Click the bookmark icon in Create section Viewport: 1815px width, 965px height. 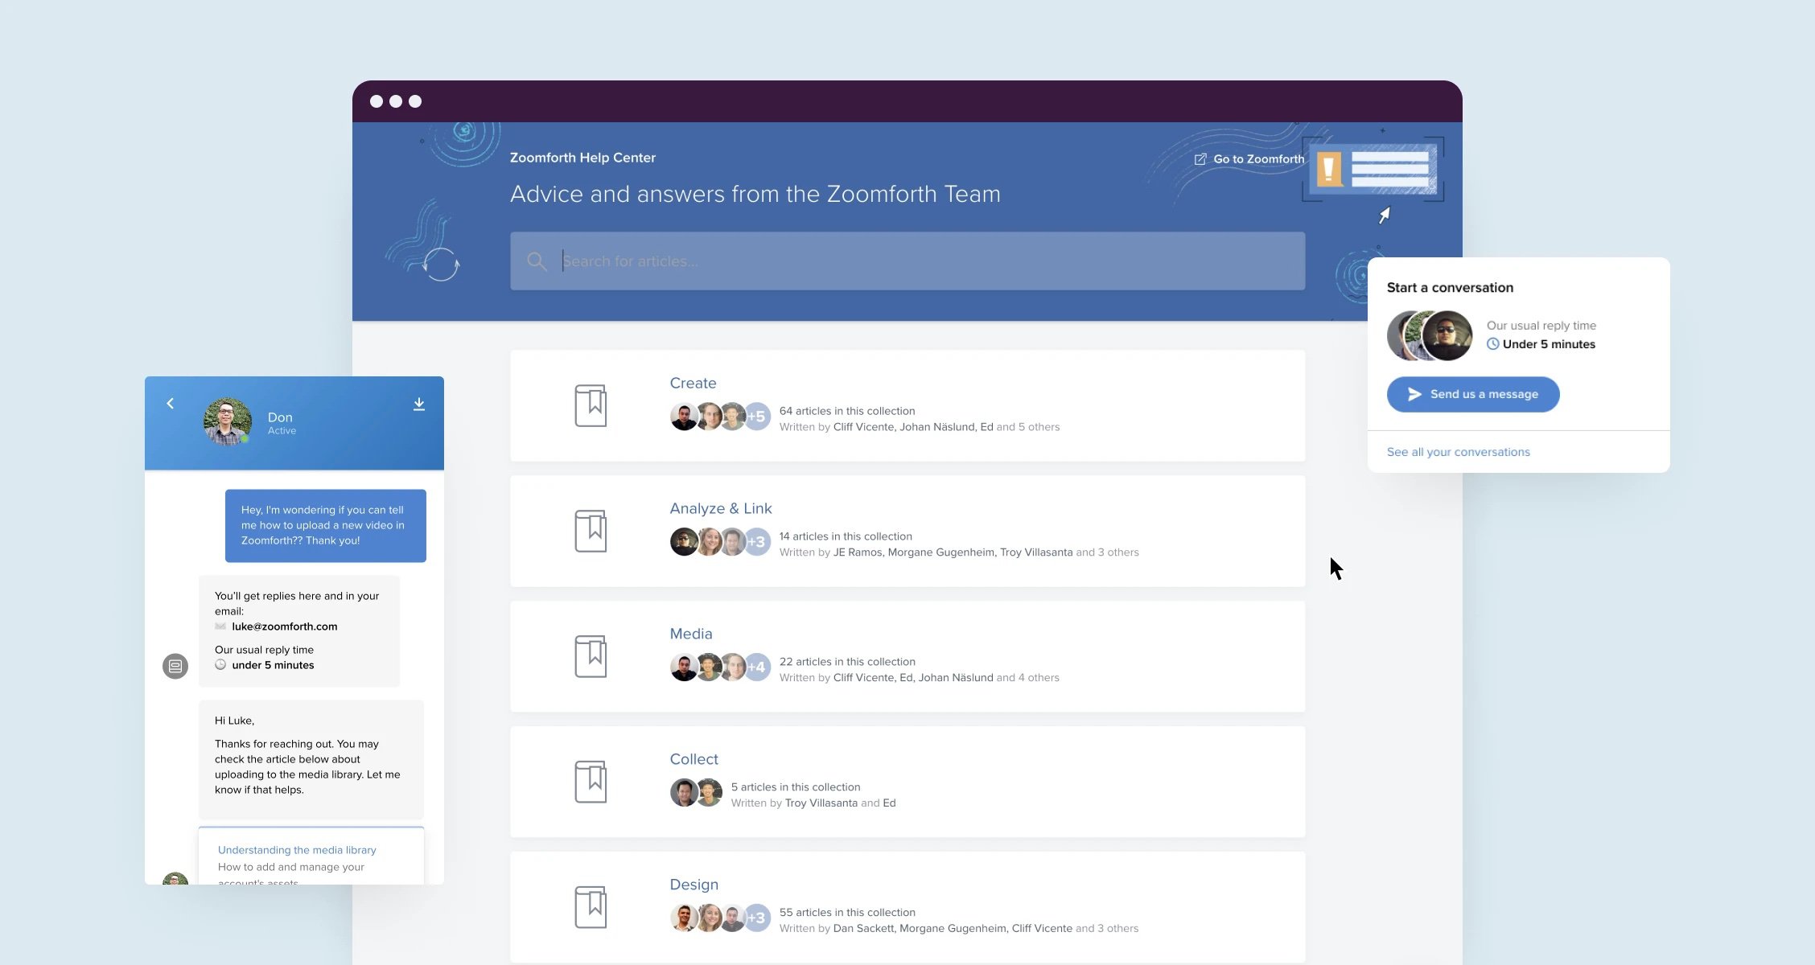point(590,404)
